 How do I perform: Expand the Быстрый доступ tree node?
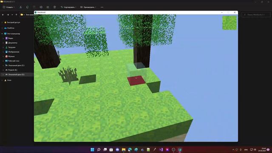pos(2,23)
